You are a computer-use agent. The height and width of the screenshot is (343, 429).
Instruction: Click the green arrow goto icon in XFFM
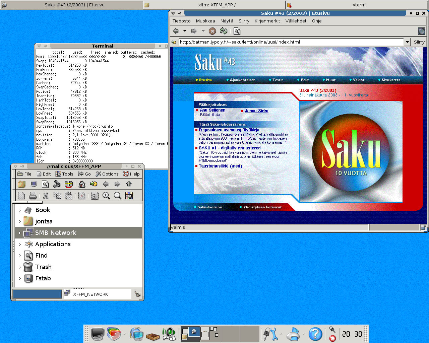pyautogui.click(x=94, y=184)
